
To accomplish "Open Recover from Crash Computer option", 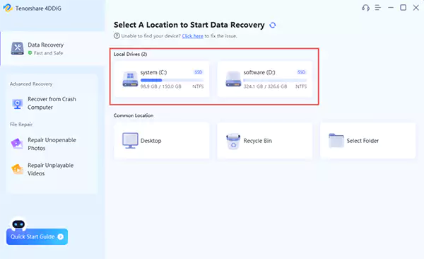I will click(x=52, y=103).
